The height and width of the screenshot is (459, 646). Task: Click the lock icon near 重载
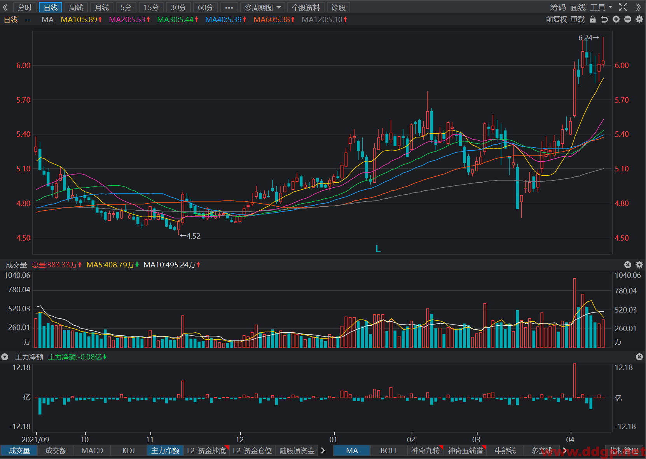click(593, 19)
